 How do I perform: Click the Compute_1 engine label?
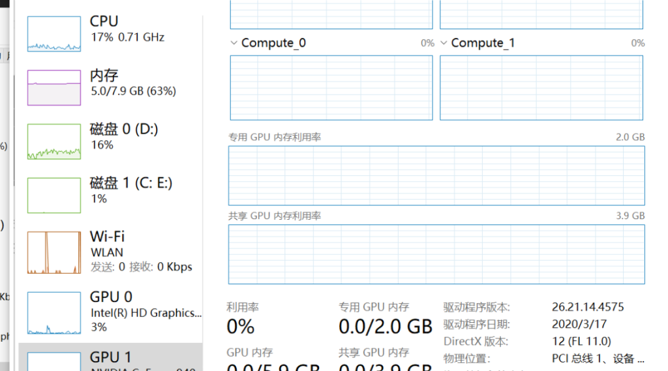(x=483, y=43)
